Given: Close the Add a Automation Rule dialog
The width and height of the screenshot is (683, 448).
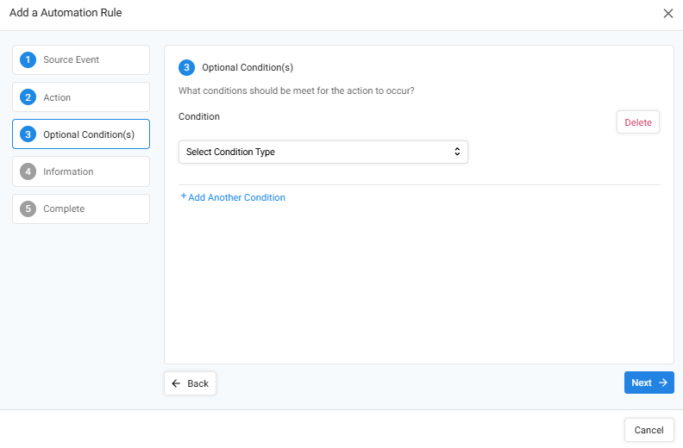Looking at the screenshot, I should [668, 13].
